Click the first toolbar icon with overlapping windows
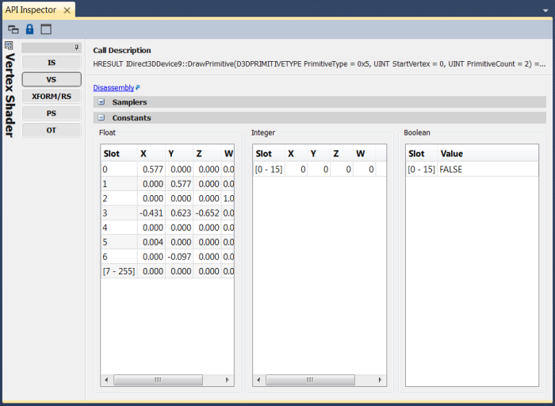555x406 pixels. click(x=13, y=29)
